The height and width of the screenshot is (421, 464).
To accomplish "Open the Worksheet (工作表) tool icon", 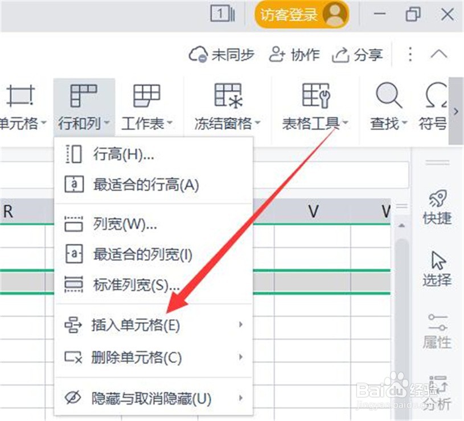I will point(146,95).
